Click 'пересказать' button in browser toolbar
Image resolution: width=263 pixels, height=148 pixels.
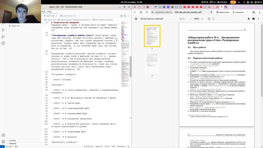(223, 12)
